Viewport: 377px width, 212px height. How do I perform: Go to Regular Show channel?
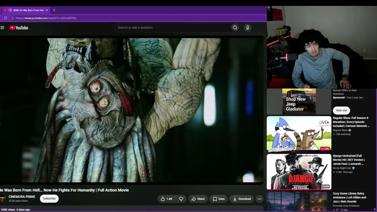(340, 130)
